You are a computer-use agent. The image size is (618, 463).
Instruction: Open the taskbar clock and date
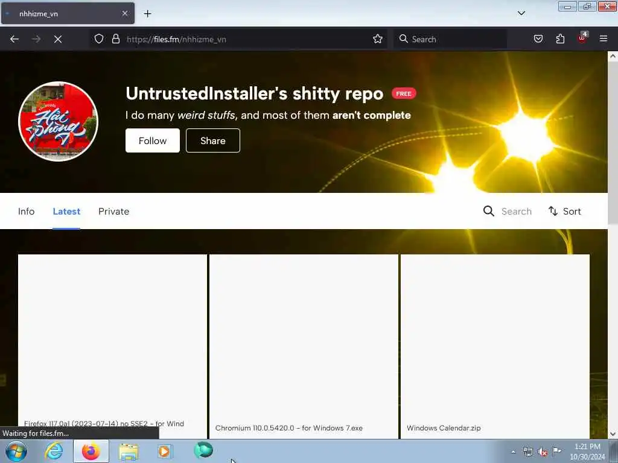tap(587, 452)
